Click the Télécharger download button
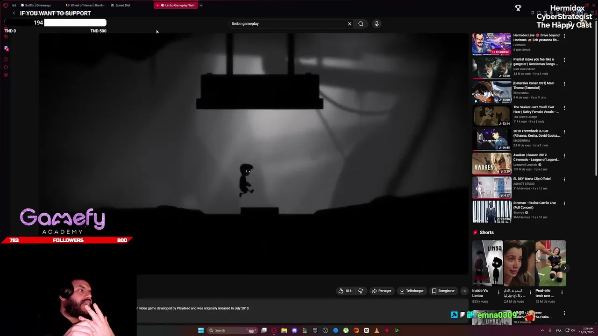The height and width of the screenshot is (336, 598). 412,291
